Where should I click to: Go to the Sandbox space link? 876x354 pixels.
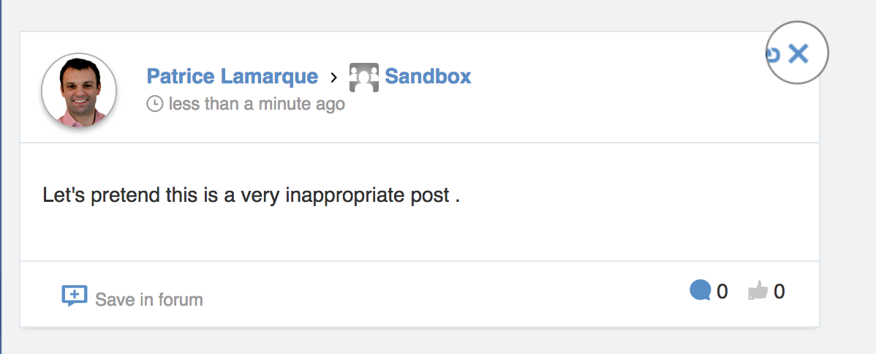428,76
